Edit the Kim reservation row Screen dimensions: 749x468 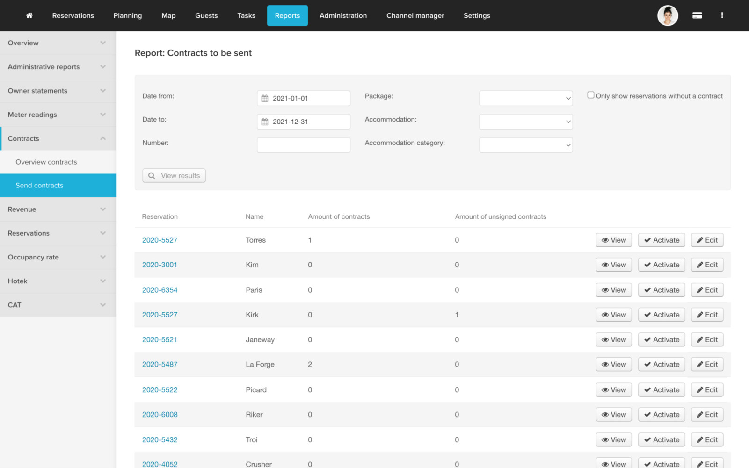click(707, 265)
